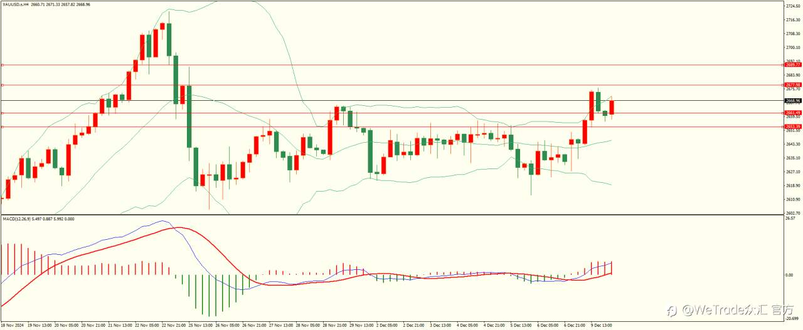
Task: Click the 2618.90 price axis label
Action: (793, 185)
